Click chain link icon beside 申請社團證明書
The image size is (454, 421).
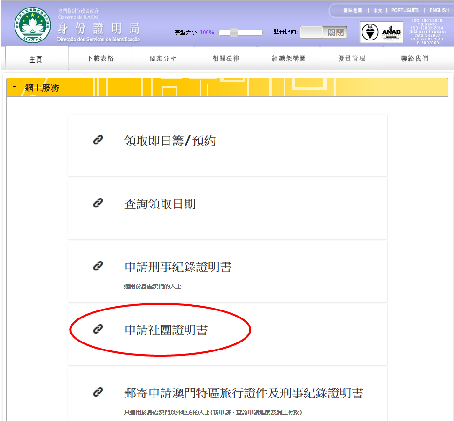tap(98, 329)
